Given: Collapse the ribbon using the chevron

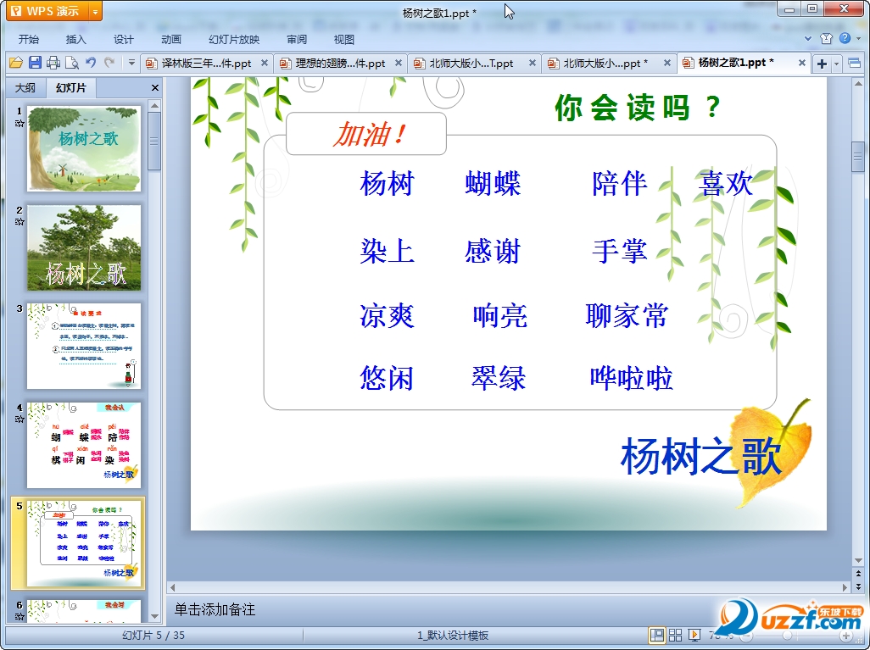Looking at the screenshot, I should click(x=808, y=39).
